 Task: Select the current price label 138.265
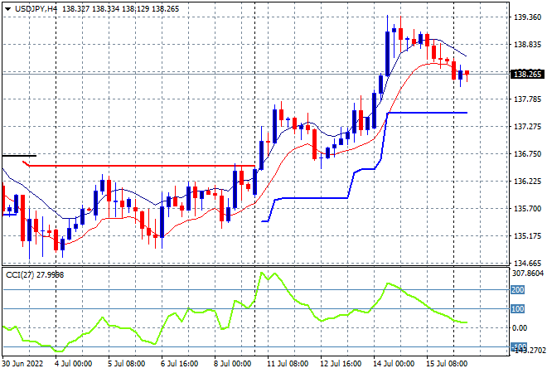pyautogui.click(x=527, y=74)
